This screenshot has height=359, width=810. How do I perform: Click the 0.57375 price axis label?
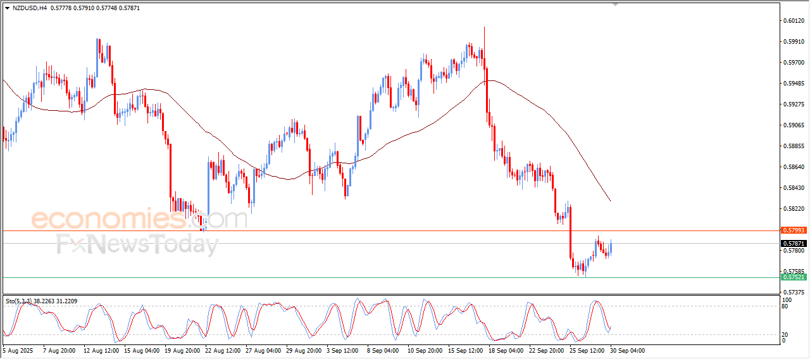coord(794,293)
